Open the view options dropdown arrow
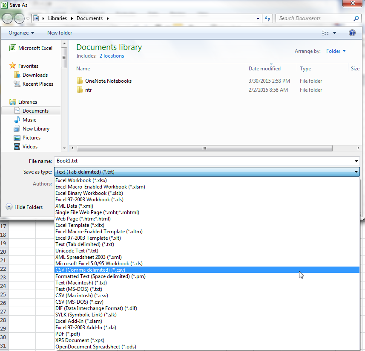365x351 pixels. click(334, 33)
